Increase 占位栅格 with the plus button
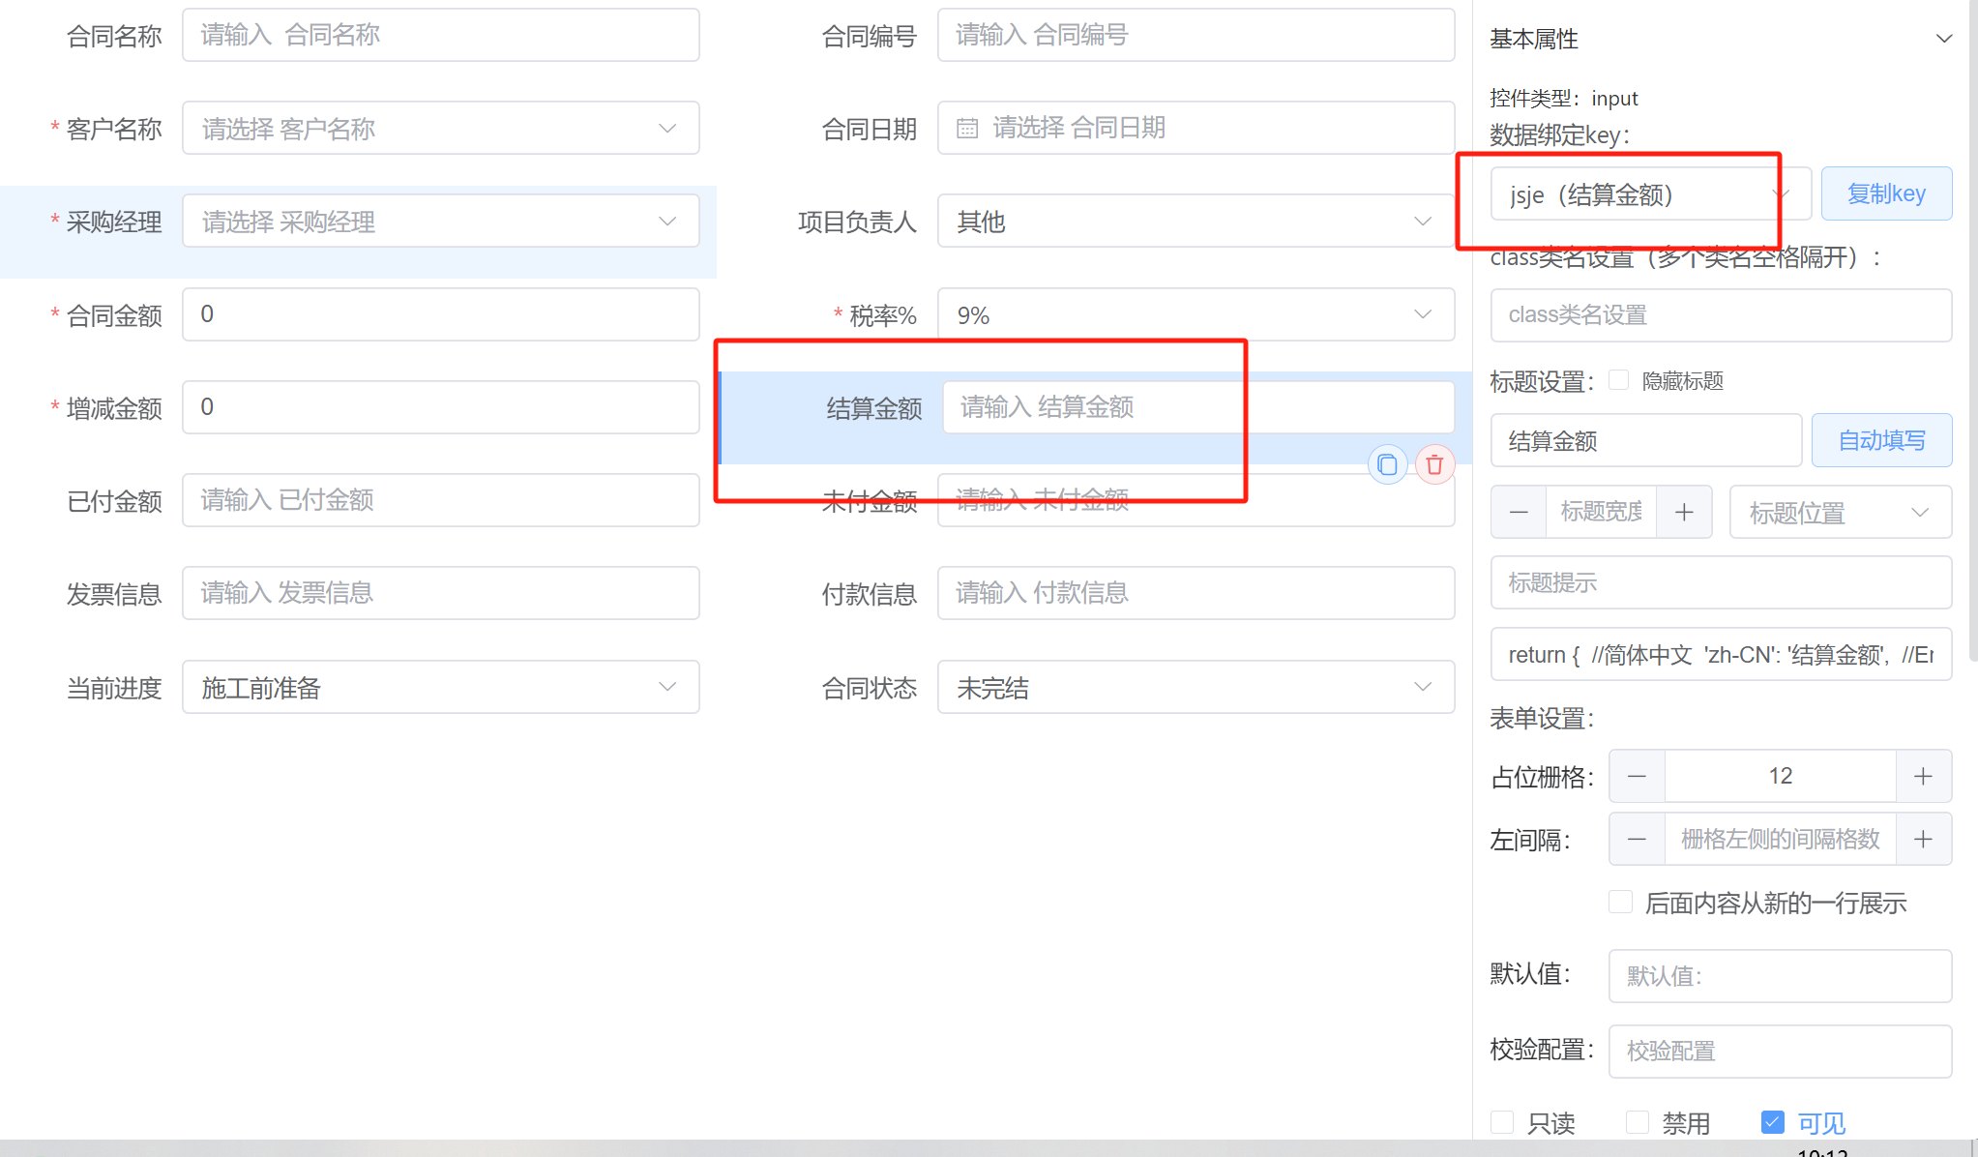The image size is (1978, 1157). pyautogui.click(x=1923, y=776)
